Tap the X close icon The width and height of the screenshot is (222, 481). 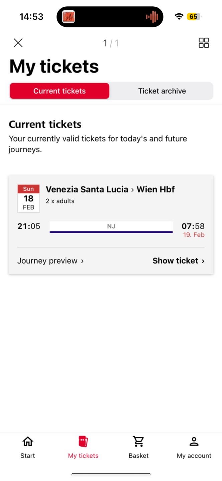tap(18, 43)
